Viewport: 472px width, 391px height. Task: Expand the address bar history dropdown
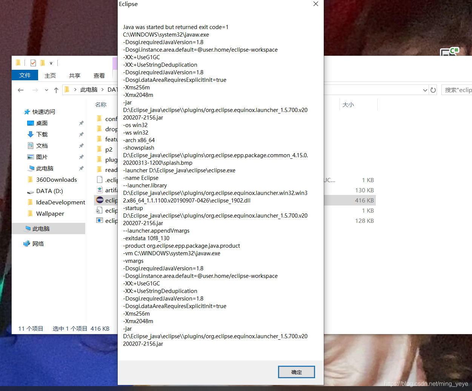pos(425,90)
